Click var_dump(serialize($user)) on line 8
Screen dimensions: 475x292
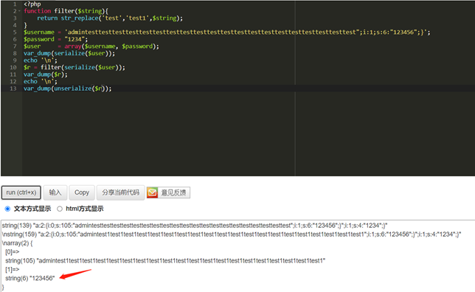[x=69, y=53]
